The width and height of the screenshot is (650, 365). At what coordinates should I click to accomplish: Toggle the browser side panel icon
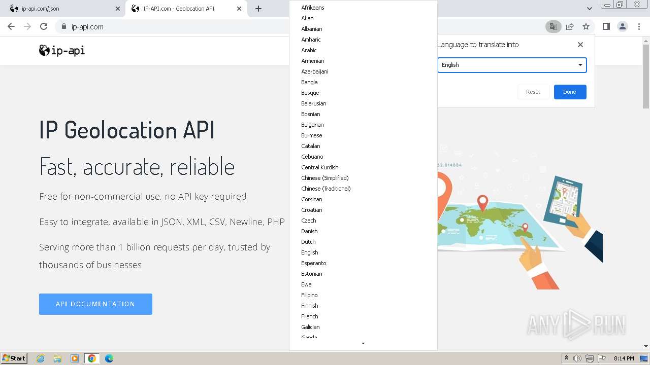pyautogui.click(x=606, y=27)
